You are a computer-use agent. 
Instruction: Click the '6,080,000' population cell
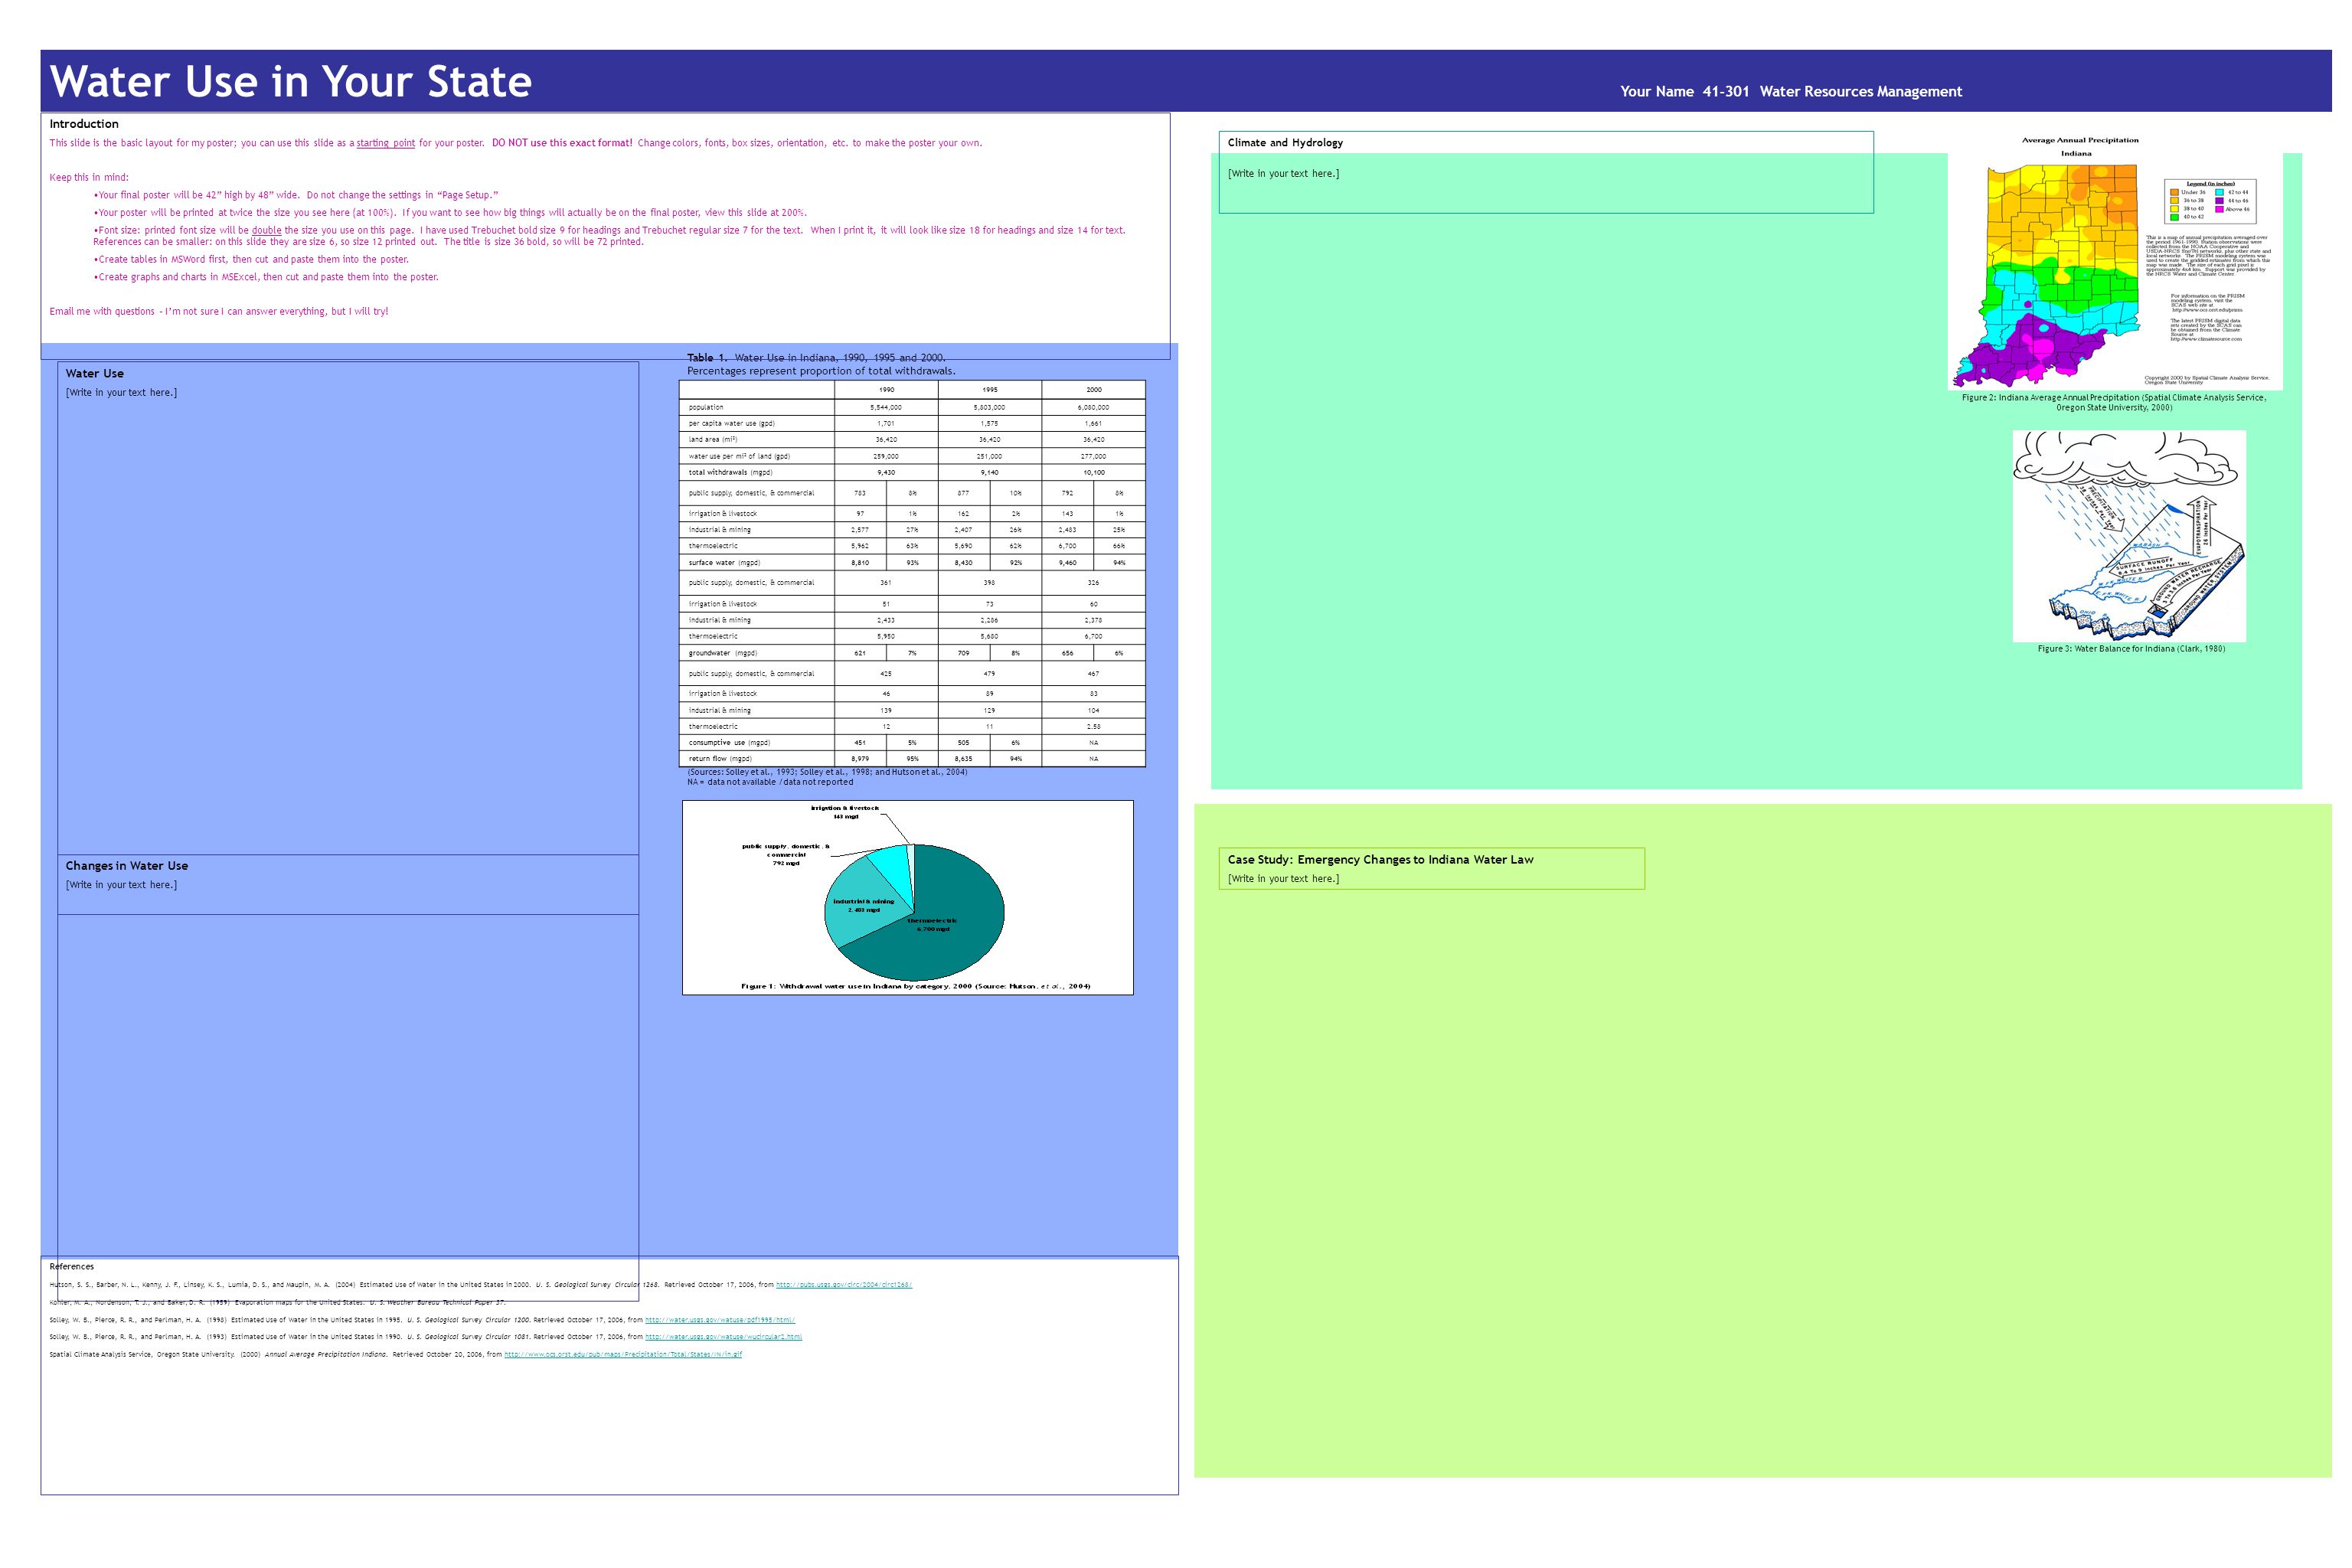tap(1094, 408)
